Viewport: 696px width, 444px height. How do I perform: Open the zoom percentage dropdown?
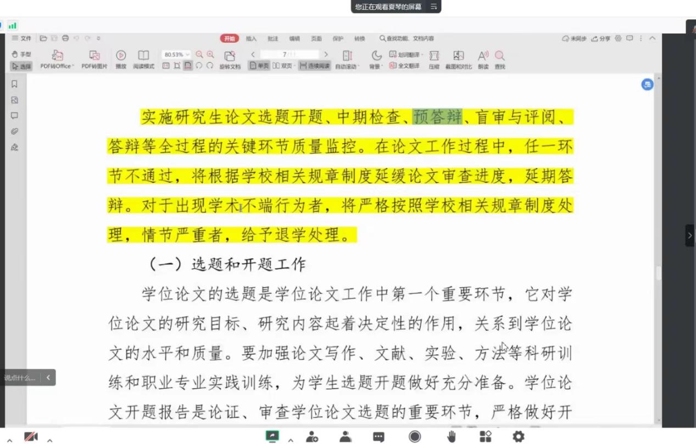[x=188, y=55]
